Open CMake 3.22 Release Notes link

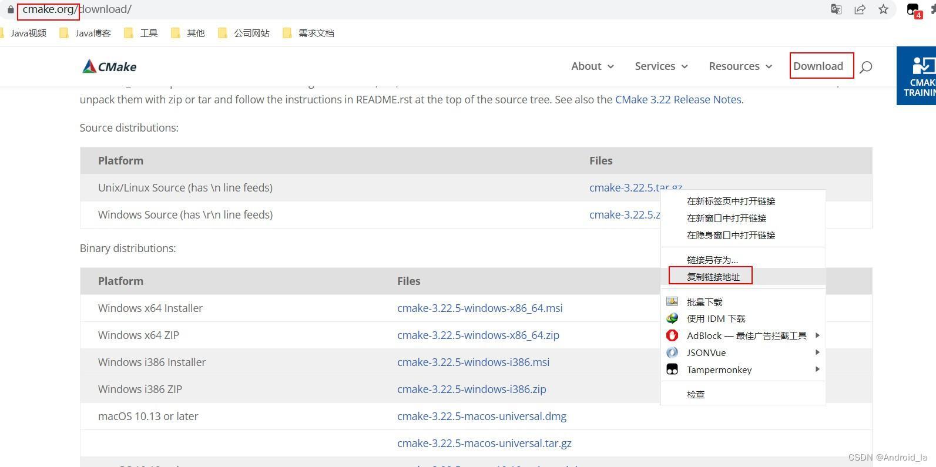coord(678,99)
